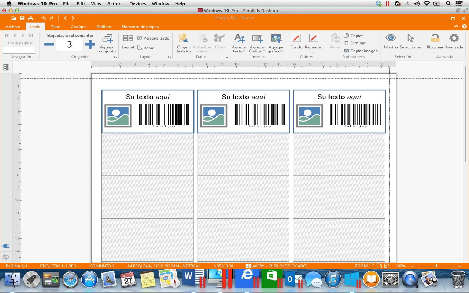
Task: Open the Mostrar eye dropdown
Action: [391, 43]
